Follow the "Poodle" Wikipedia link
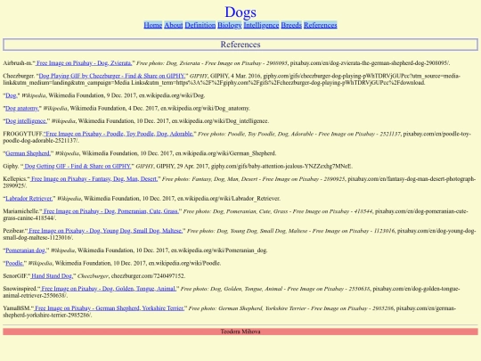Image resolution: width=481 pixels, height=361 pixels. [x=14, y=263]
